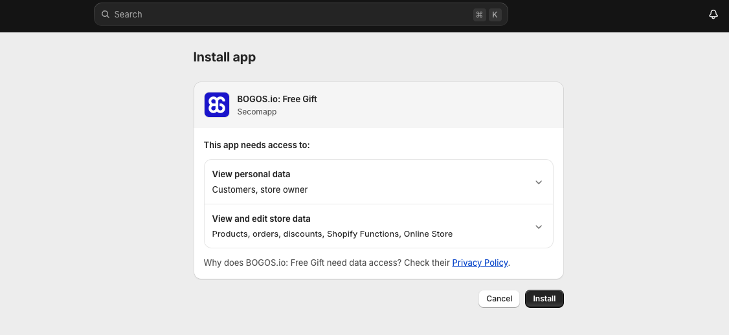The image size is (729, 335).
Task: Click the magnifying glass search icon
Action: click(106, 14)
